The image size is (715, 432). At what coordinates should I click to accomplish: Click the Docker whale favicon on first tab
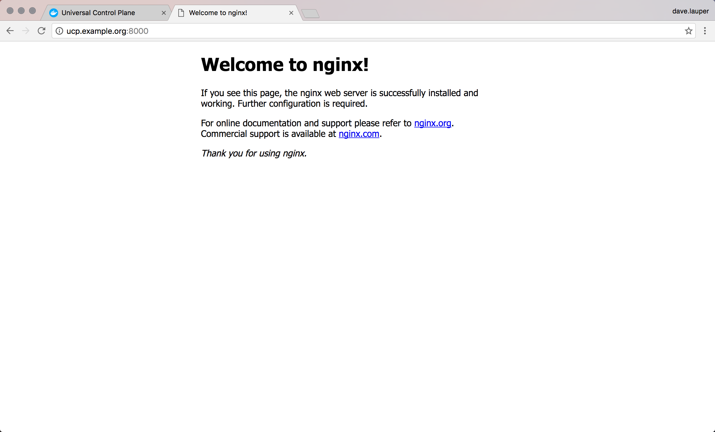click(53, 13)
